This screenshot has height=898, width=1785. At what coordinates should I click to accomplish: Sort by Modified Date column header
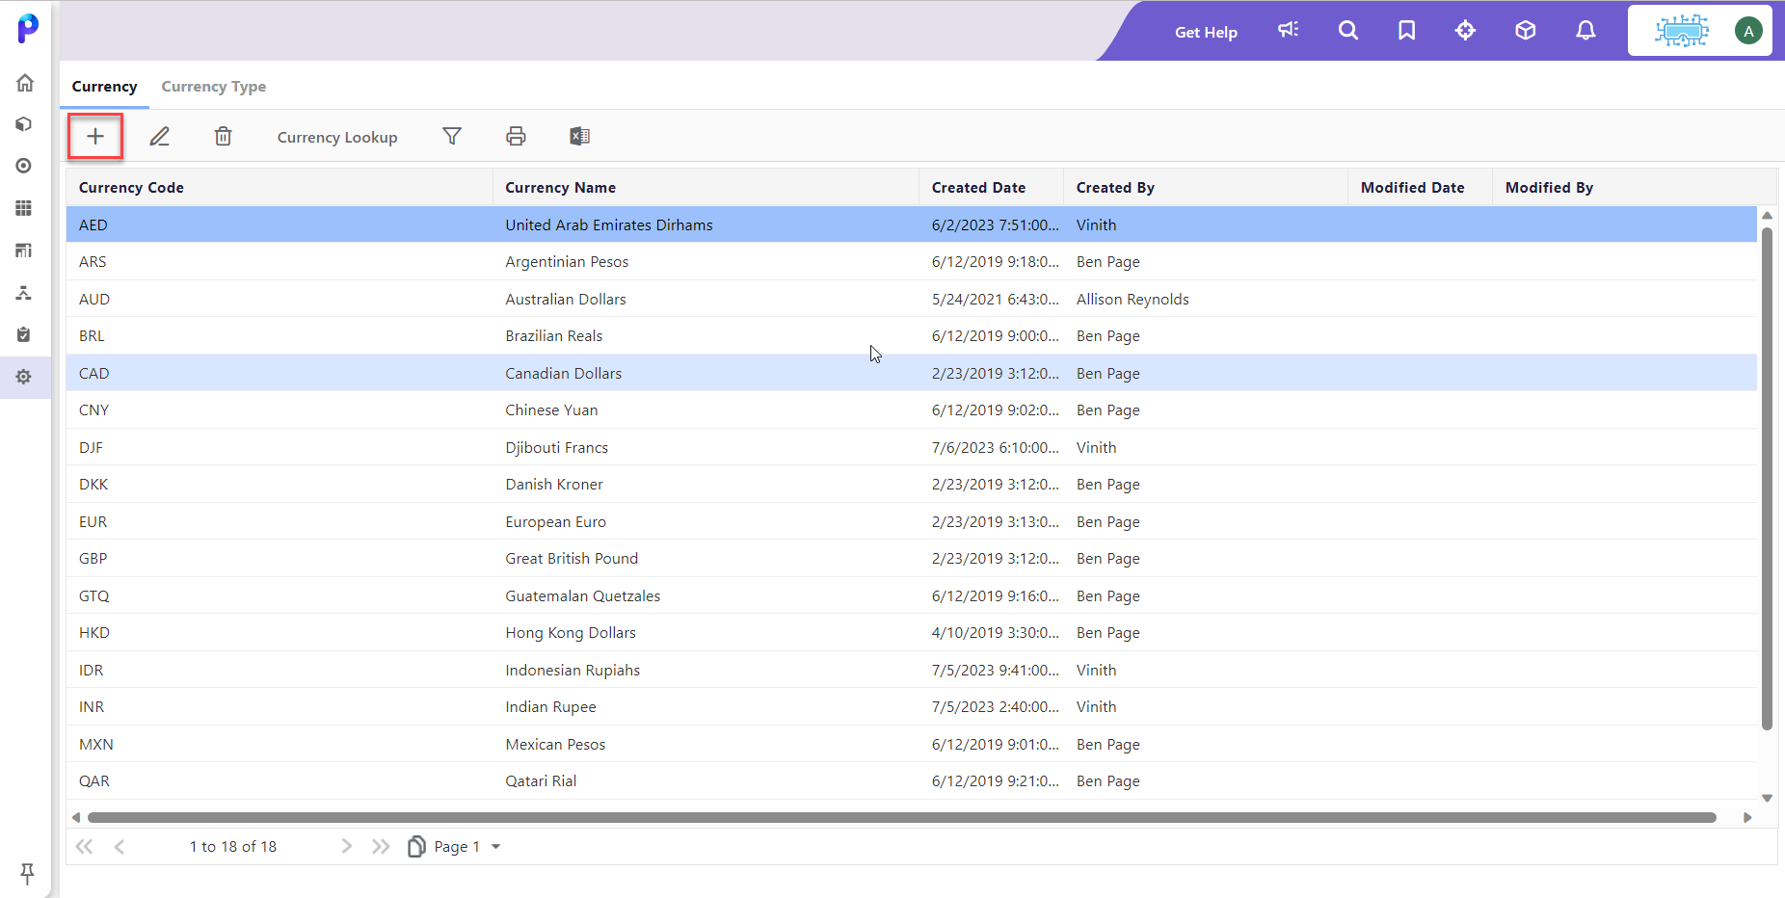click(x=1420, y=188)
